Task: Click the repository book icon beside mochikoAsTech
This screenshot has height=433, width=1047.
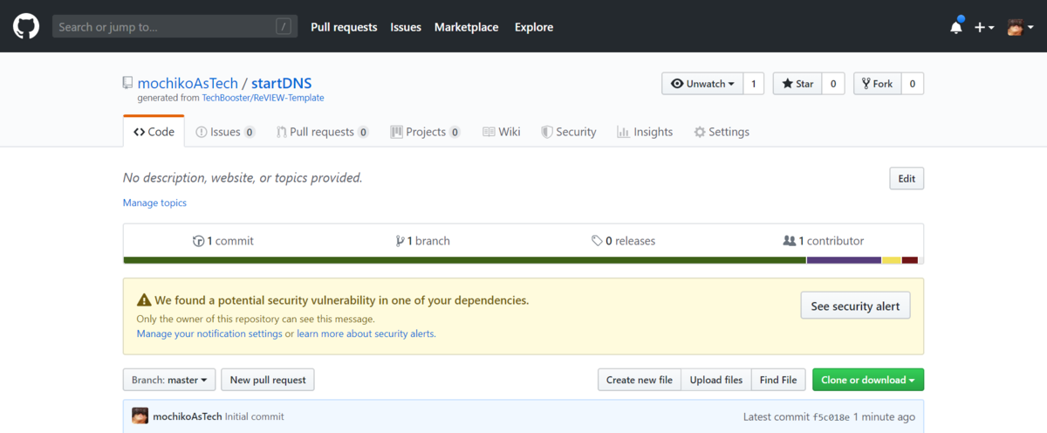Action: [x=128, y=83]
